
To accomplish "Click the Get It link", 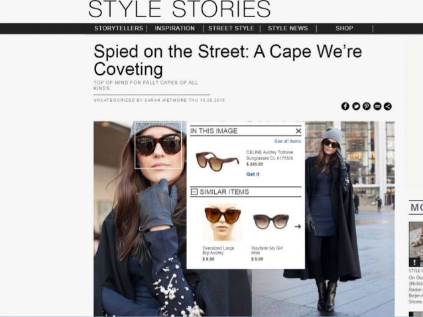I will tap(253, 174).
